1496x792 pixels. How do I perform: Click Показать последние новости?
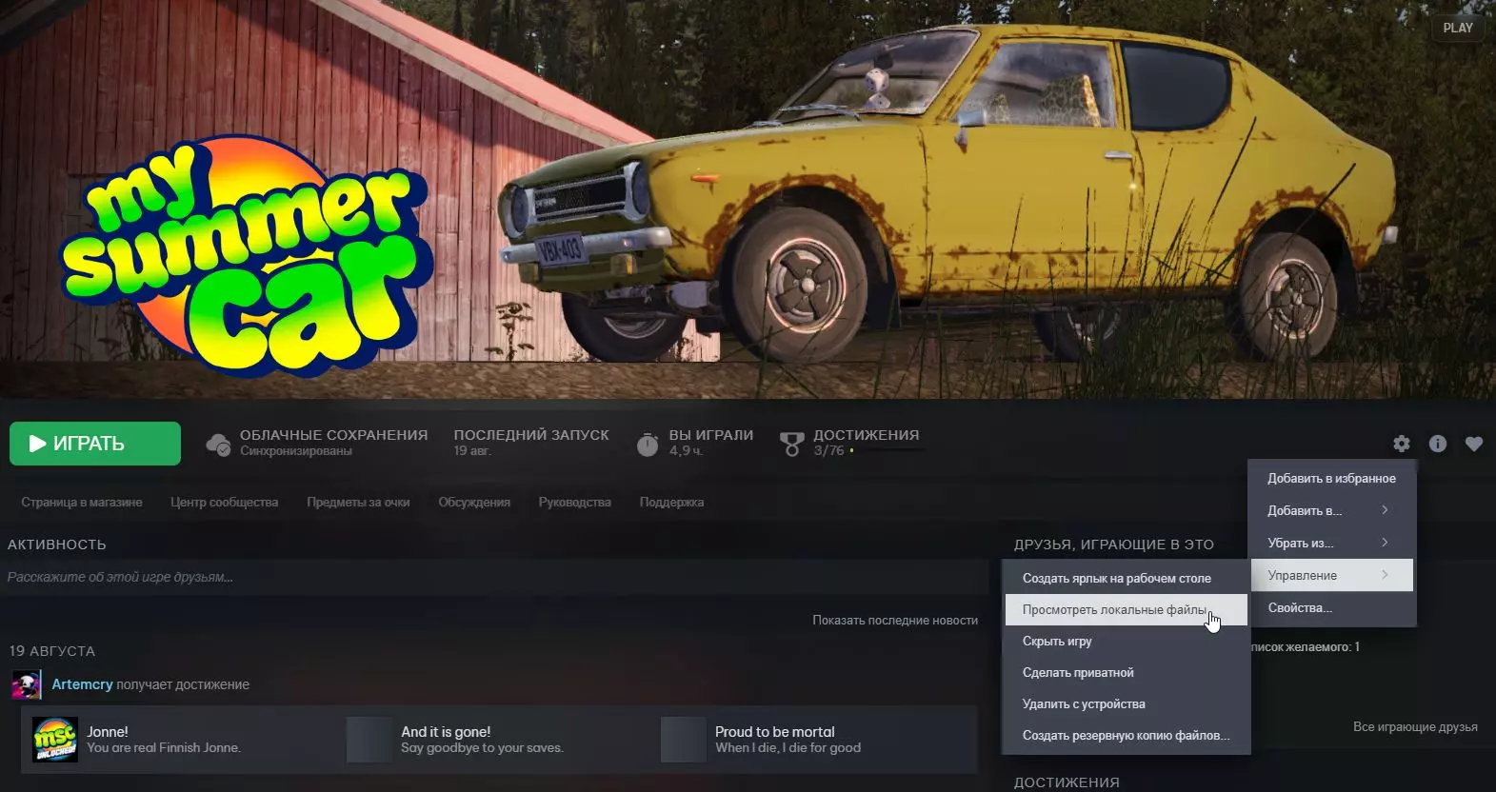[x=895, y=621]
